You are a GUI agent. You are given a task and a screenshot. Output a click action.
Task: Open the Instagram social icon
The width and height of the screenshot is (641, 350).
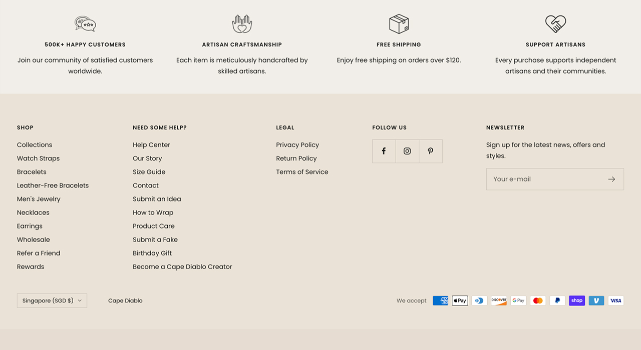pos(407,151)
